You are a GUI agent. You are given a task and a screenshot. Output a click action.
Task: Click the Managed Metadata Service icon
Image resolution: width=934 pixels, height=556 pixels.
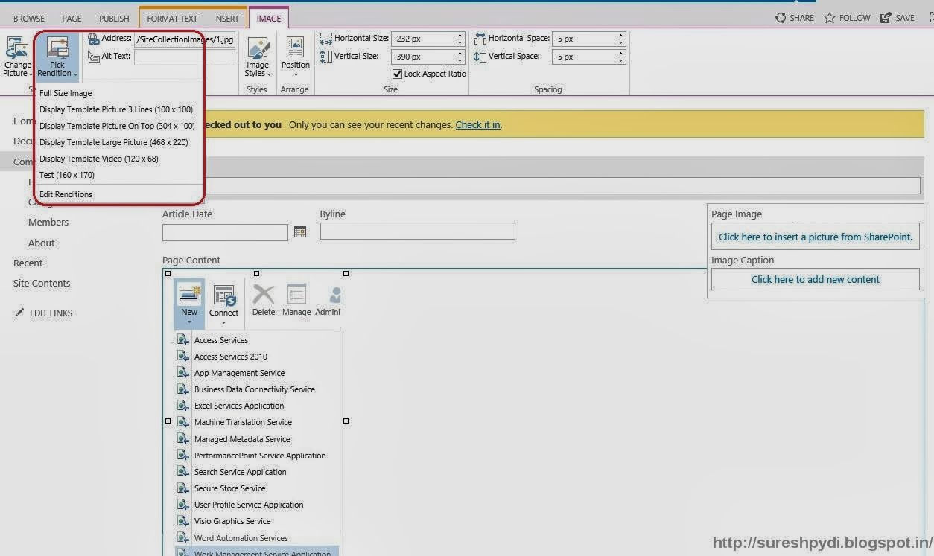pos(183,439)
